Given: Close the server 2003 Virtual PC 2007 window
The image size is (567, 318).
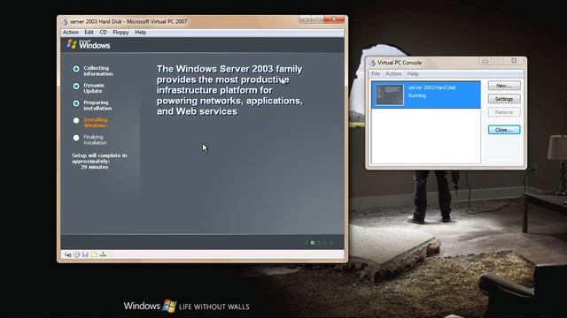Looking at the screenshot, I should pyautogui.click(x=334, y=19).
